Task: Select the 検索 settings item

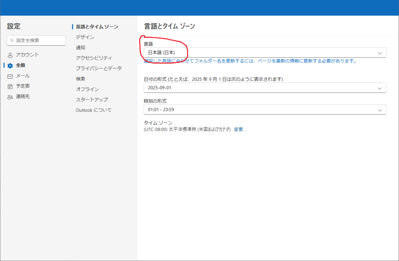Action: click(81, 79)
